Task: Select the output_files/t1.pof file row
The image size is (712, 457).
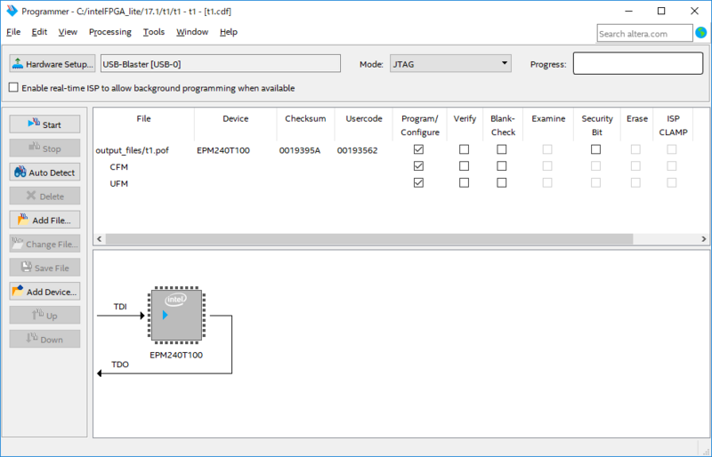Action: click(x=132, y=150)
